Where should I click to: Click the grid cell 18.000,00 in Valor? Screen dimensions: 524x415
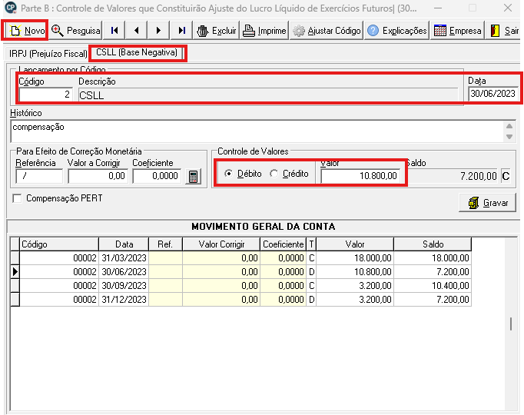pyautogui.click(x=355, y=258)
